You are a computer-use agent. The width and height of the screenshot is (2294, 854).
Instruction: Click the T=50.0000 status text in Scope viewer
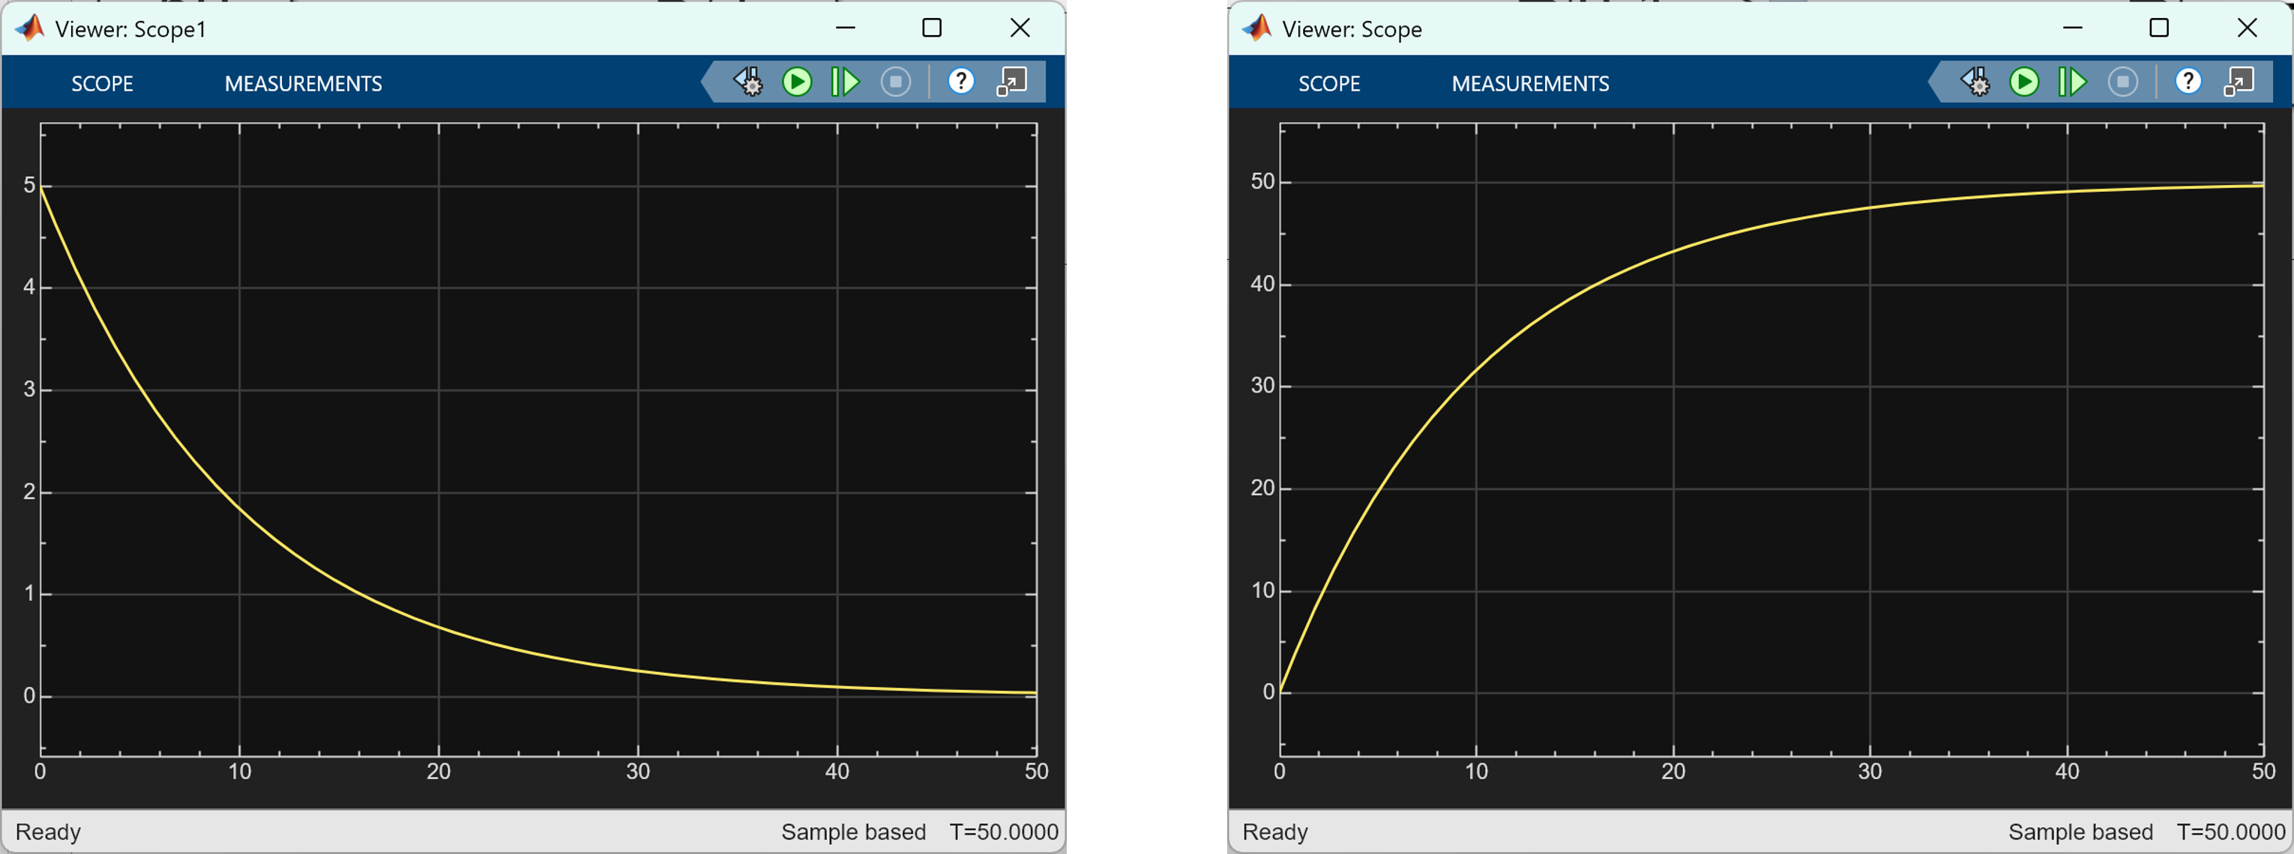coord(2231,832)
